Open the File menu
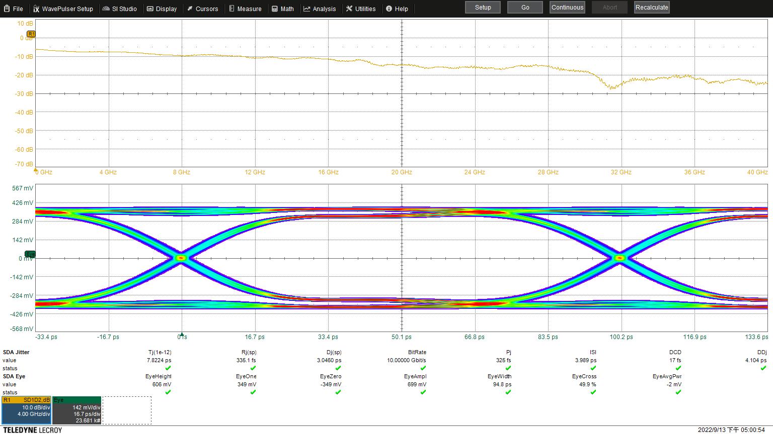773x434 pixels. click(14, 9)
